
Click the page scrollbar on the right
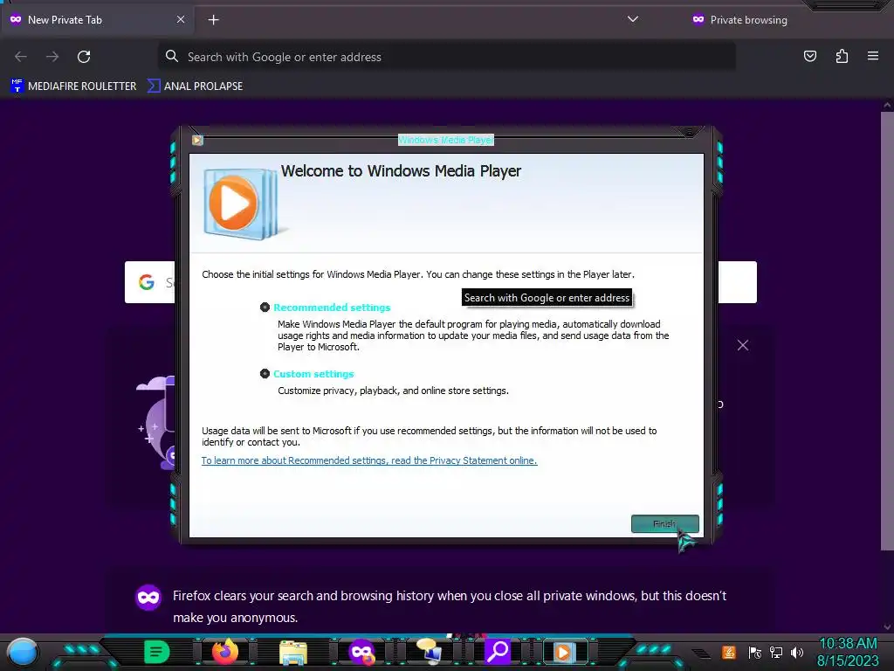[887, 331]
